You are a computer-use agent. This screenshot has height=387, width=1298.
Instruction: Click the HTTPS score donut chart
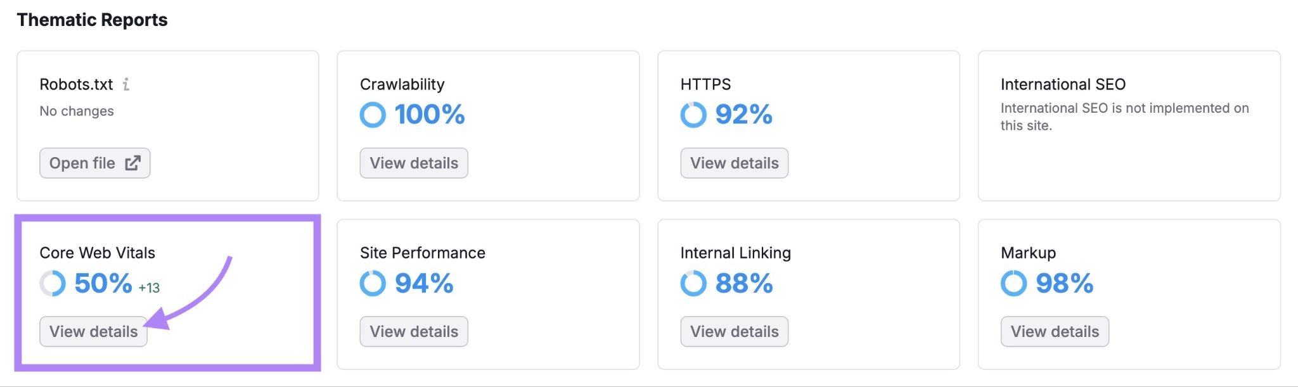(x=693, y=115)
